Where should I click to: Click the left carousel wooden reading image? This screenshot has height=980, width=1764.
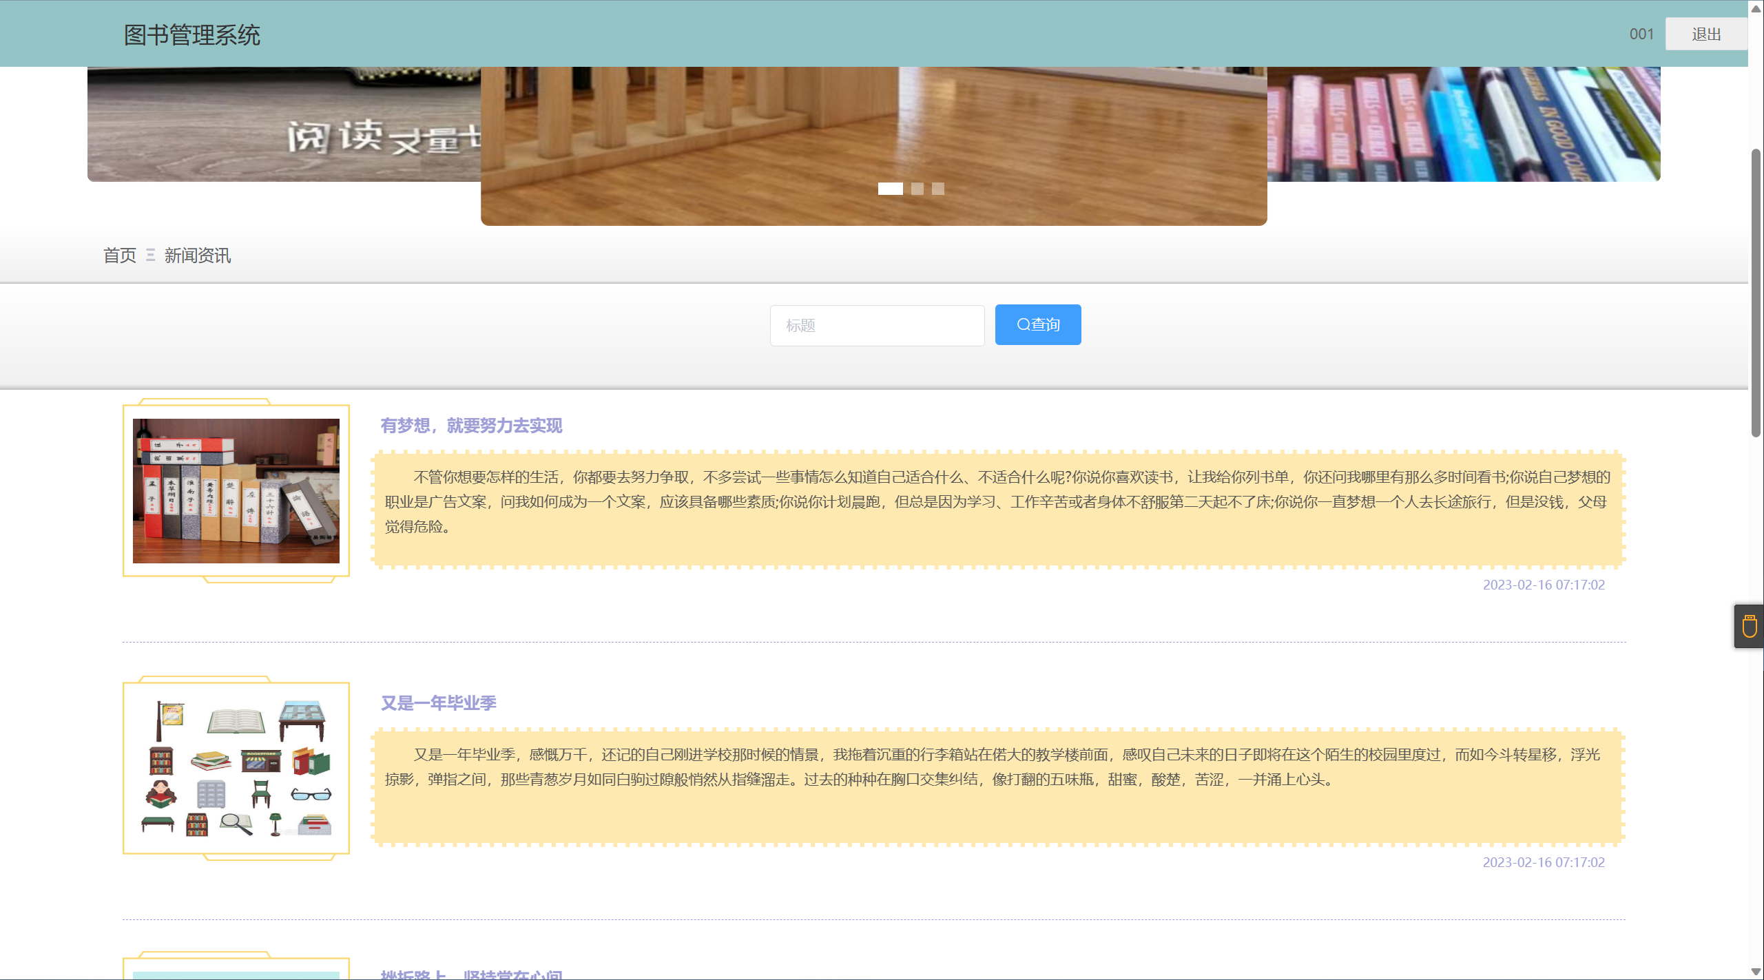282,124
